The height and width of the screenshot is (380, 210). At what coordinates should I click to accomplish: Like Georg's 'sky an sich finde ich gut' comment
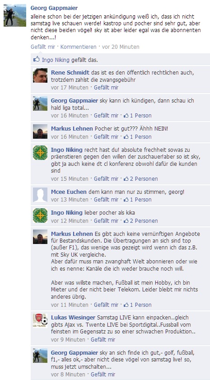click(x=103, y=375)
